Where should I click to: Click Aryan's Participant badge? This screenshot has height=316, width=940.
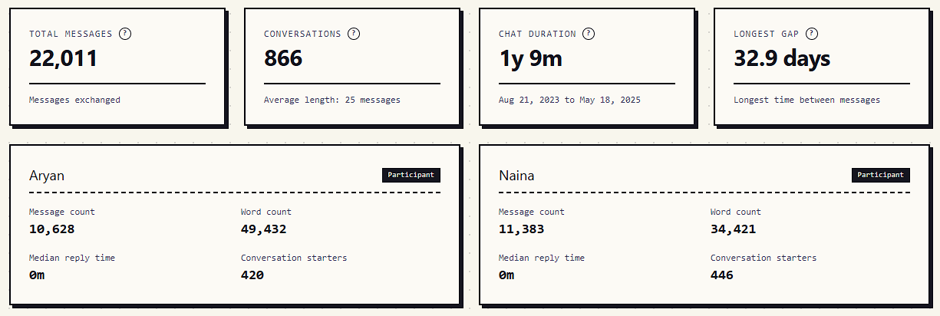click(x=411, y=175)
